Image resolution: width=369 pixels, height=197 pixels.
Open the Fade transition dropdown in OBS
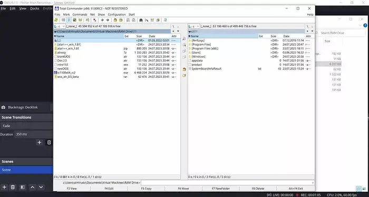pos(26,126)
